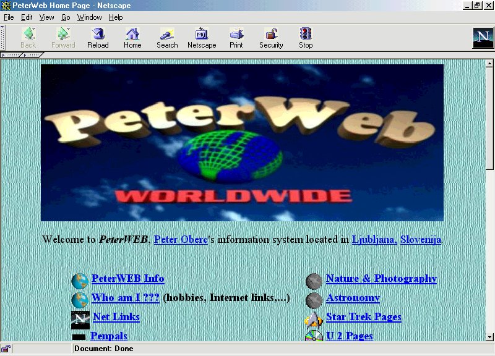Open the Ljubljana link

374,240
